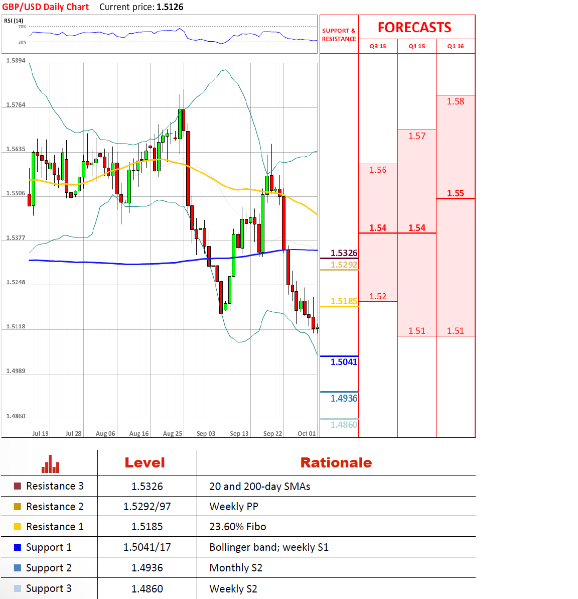Click the Resistance 3 maroon color swatch
This screenshot has height=599, width=578.
17,486
